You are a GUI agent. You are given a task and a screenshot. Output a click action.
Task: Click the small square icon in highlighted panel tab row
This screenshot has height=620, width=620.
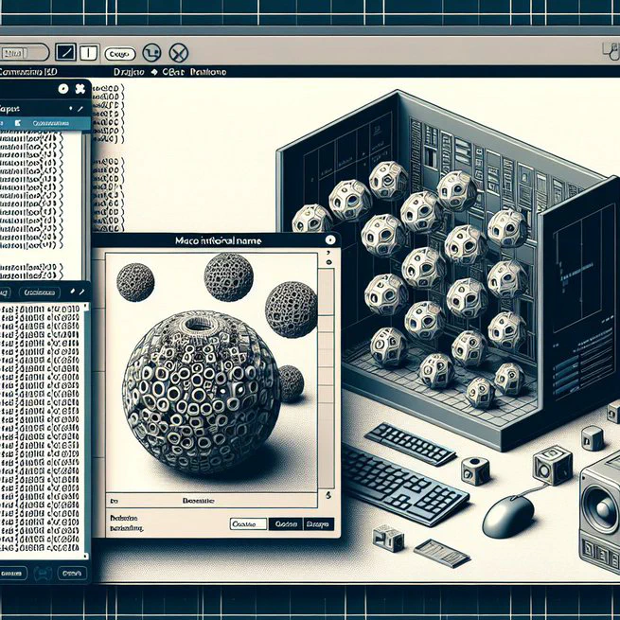point(15,123)
